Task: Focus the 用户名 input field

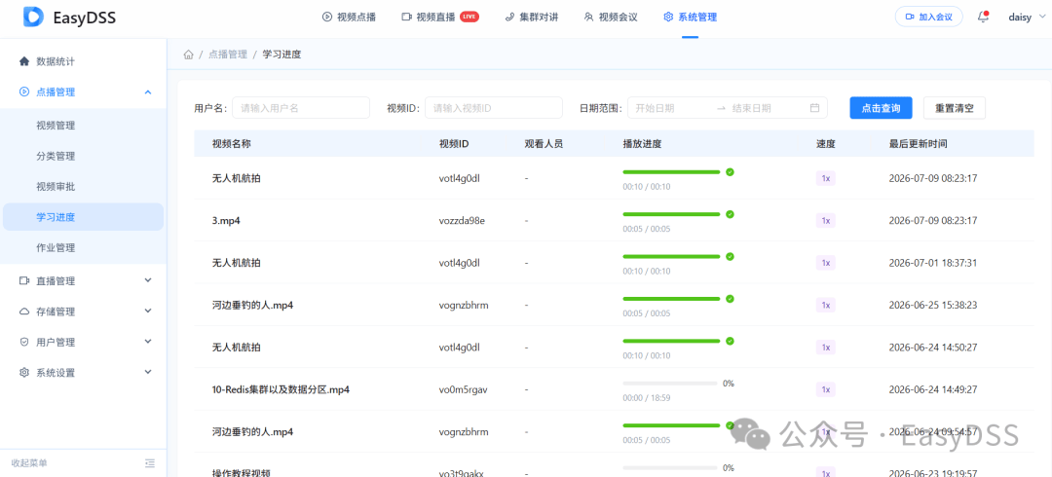Action: tap(301, 107)
